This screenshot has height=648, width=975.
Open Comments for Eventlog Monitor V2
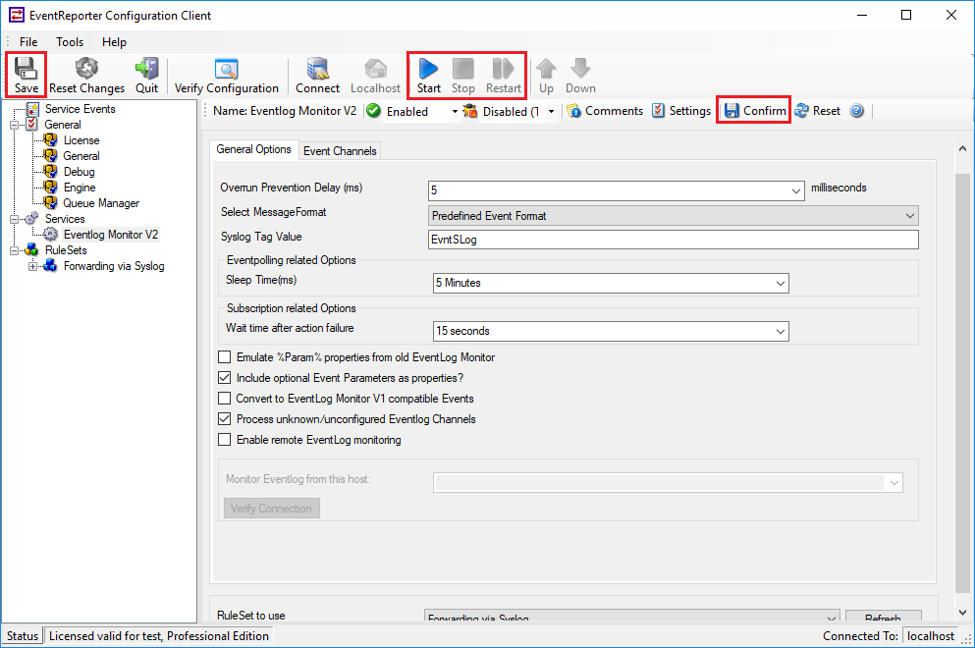pos(605,111)
